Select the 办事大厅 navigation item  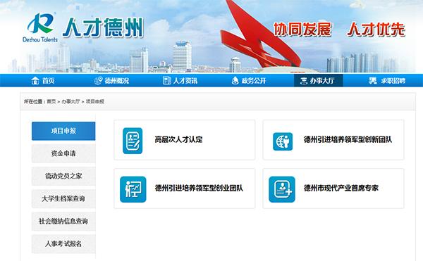click(319, 80)
